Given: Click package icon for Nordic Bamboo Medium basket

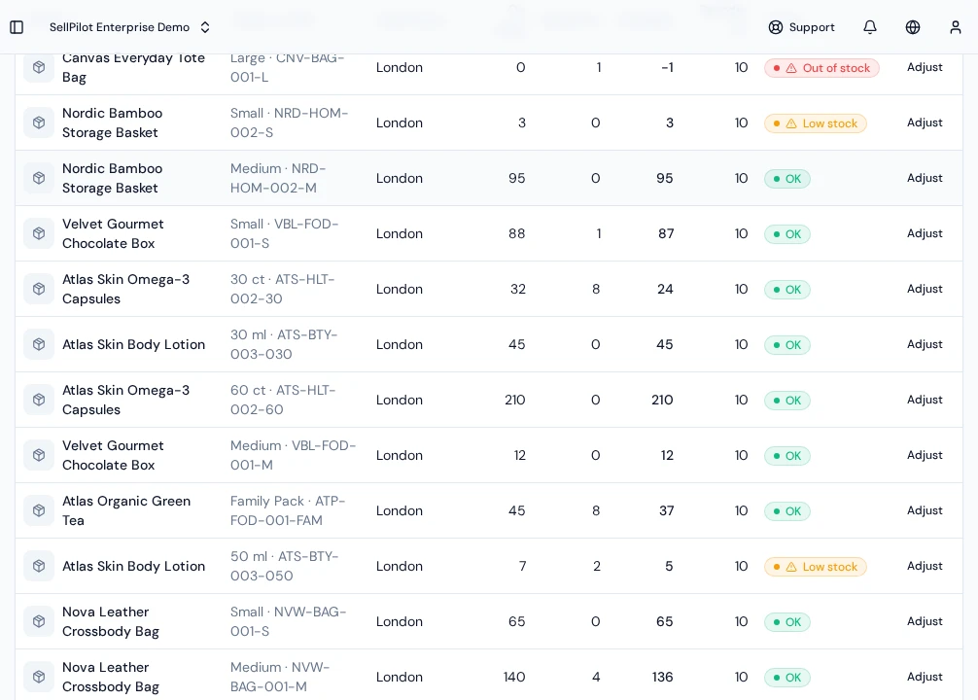Looking at the screenshot, I should click(39, 179).
